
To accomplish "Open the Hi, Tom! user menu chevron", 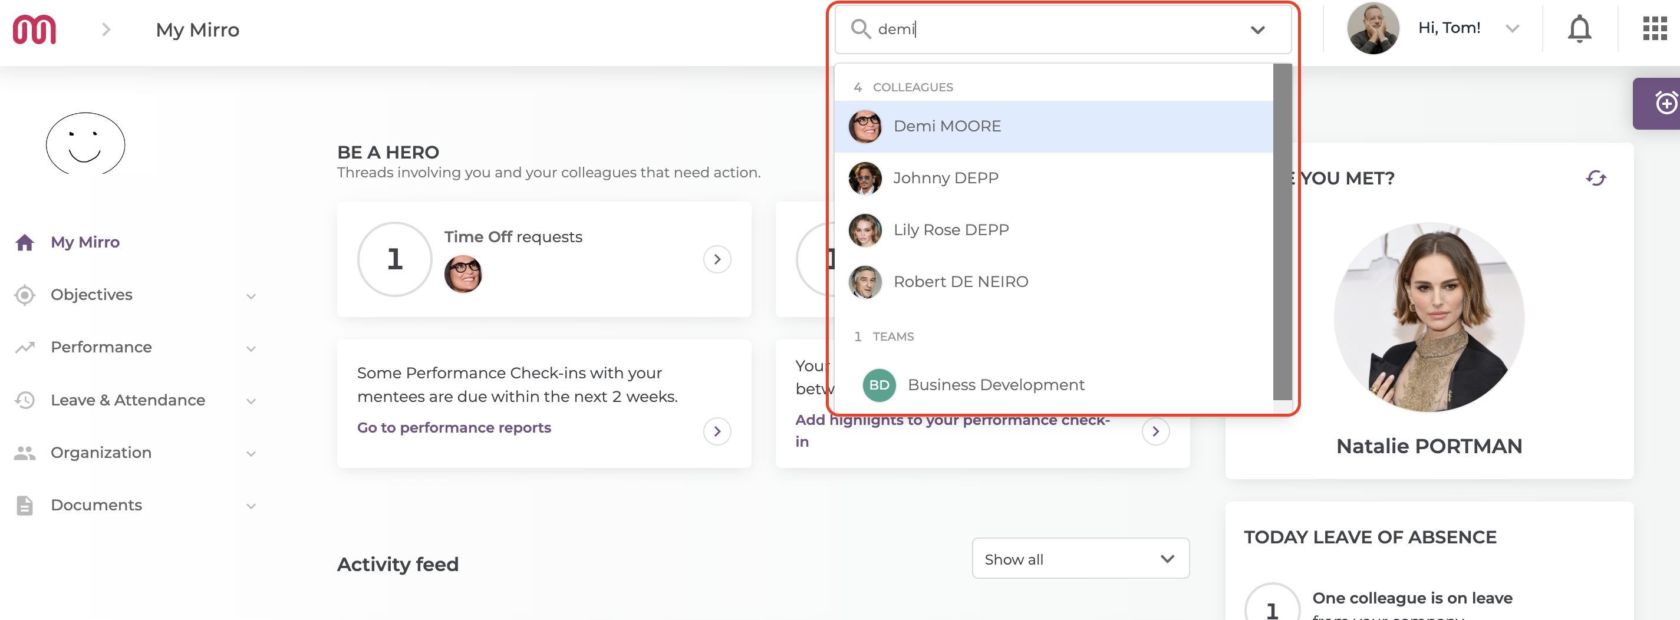I will pos(1512,29).
